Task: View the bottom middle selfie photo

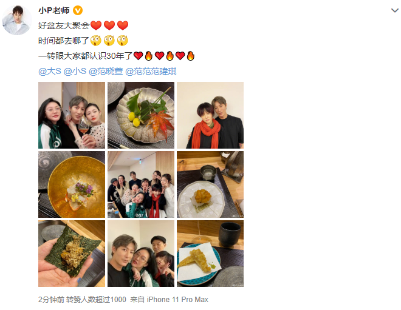Action: pos(141,254)
